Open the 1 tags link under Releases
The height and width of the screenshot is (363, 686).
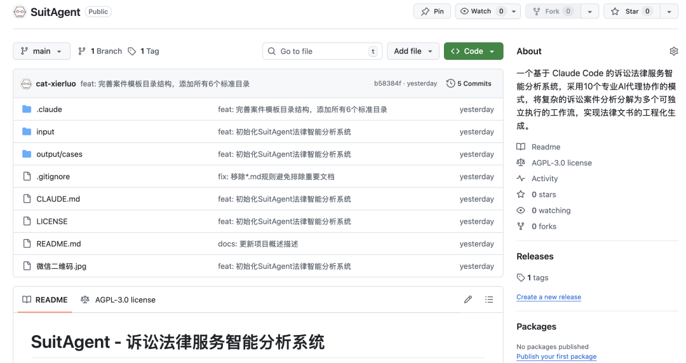[538, 278]
